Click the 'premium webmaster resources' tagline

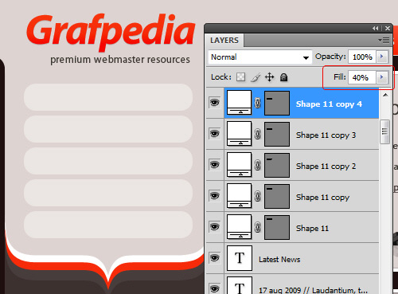(x=120, y=60)
